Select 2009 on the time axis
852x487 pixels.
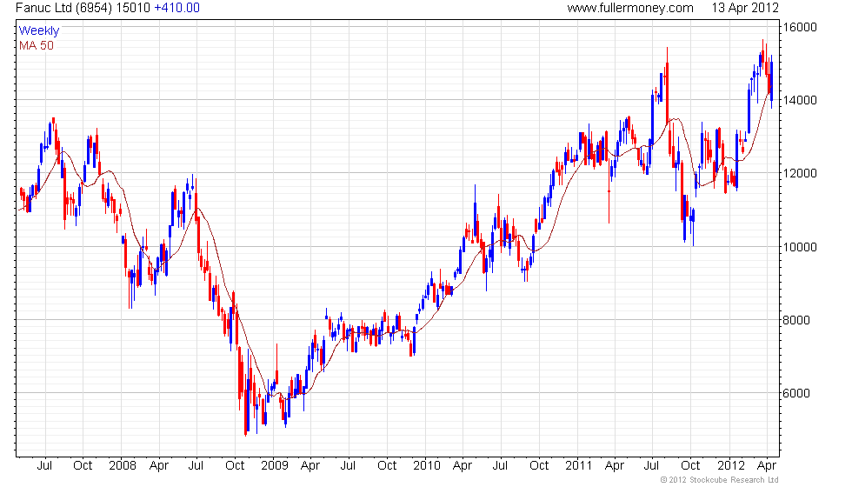(274, 465)
